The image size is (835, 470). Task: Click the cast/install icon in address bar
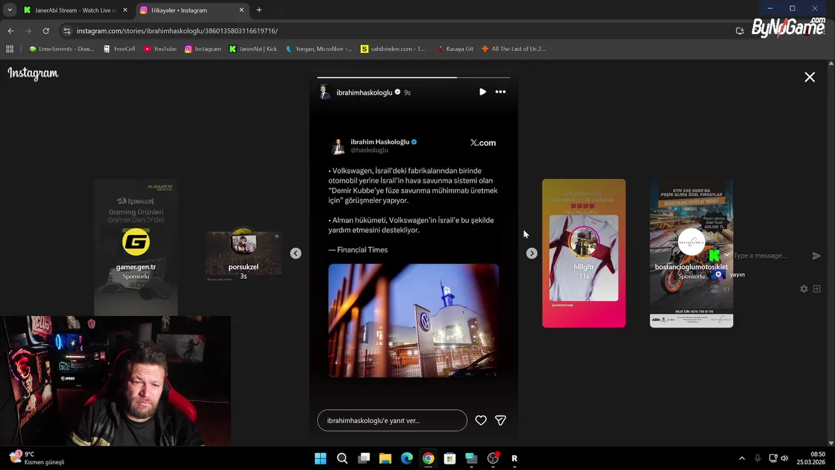point(740,31)
